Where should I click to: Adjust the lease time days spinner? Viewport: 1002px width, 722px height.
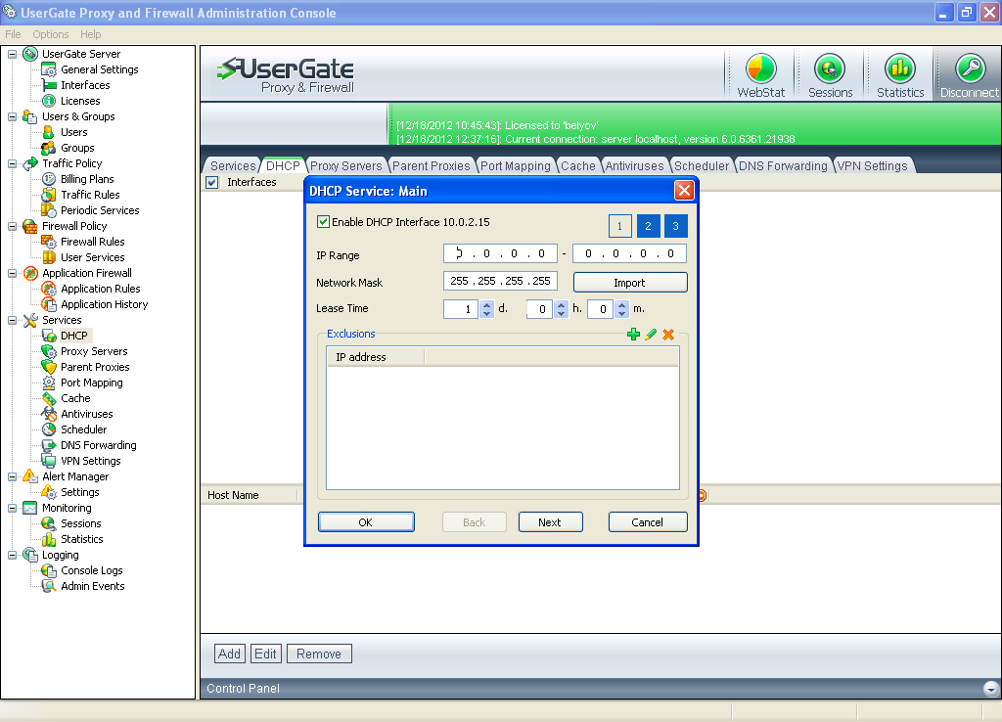coord(487,309)
